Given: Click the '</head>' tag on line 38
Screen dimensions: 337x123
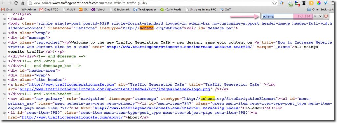Looking at the screenshot, I should pyautogui.click(x=16, y=19).
